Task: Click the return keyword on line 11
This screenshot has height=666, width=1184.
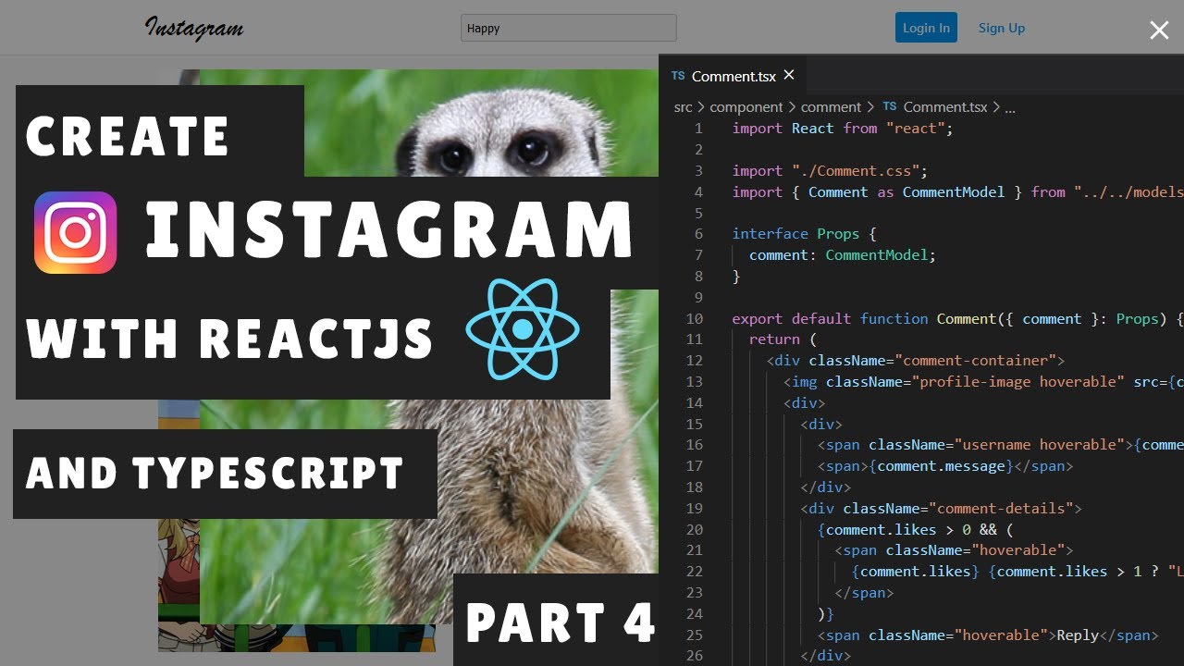Action: point(774,339)
